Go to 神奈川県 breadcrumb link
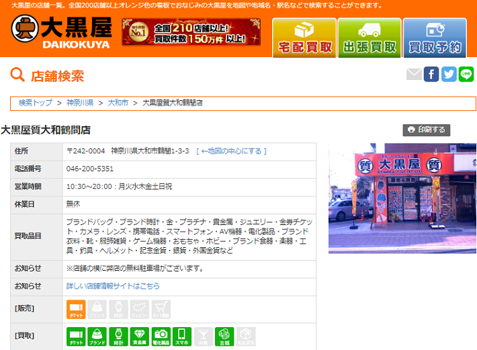Image resolution: width=477 pixels, height=350 pixels. pyautogui.click(x=80, y=103)
